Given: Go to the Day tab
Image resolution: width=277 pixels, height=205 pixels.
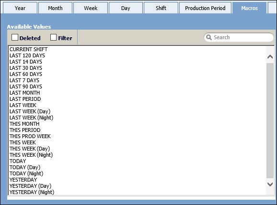Looking at the screenshot, I should [126, 8].
